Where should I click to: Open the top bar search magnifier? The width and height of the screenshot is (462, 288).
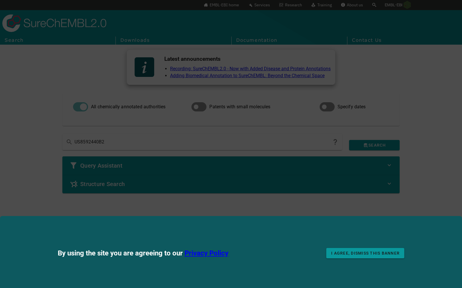tap(374, 5)
